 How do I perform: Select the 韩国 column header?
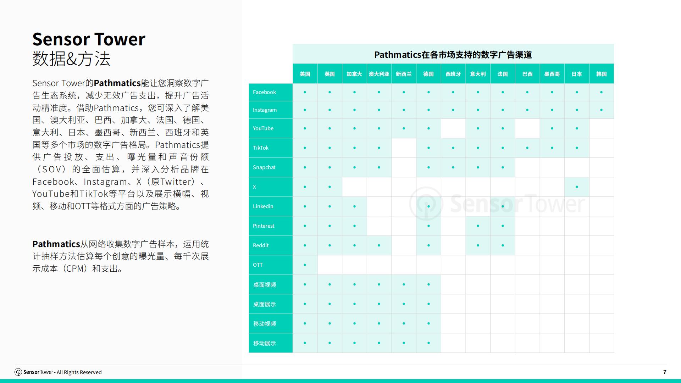click(602, 74)
